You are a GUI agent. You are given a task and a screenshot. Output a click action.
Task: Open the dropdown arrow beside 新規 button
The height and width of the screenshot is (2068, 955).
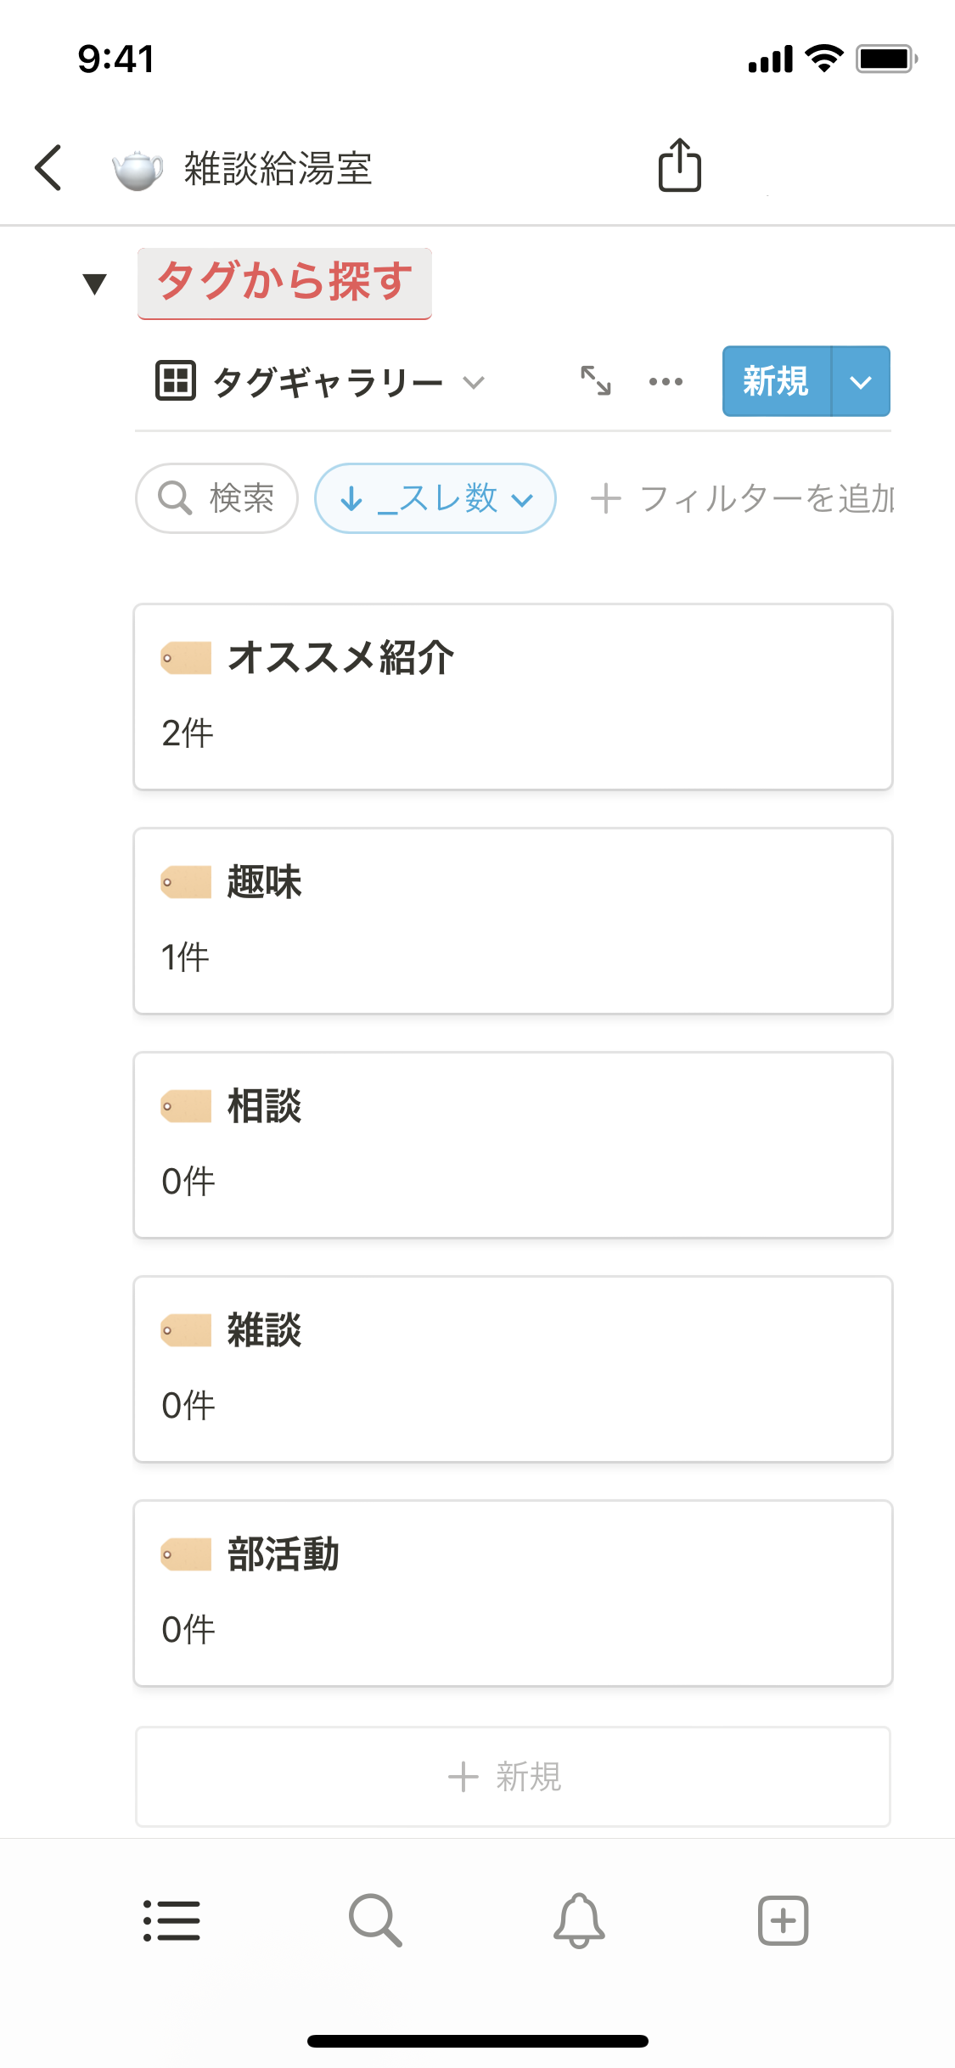861,382
